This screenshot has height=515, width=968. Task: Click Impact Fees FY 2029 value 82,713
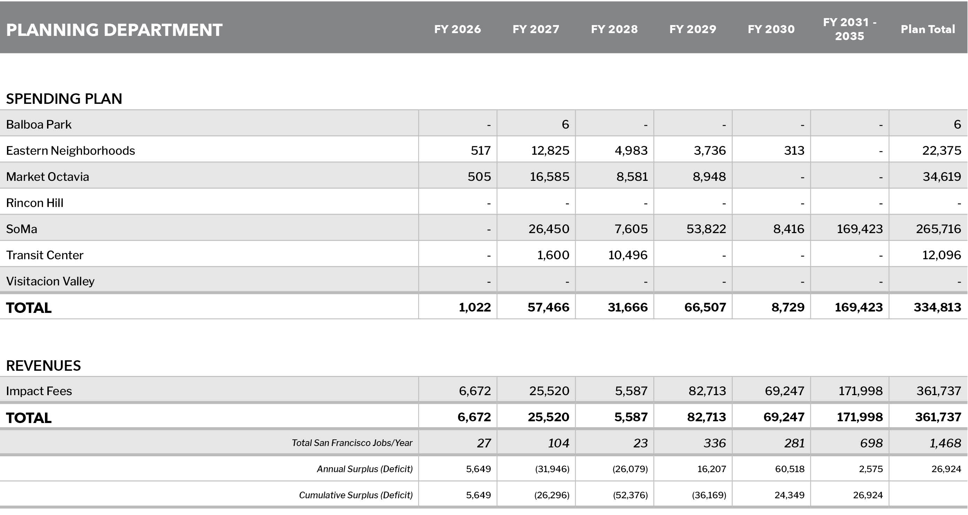click(x=707, y=391)
